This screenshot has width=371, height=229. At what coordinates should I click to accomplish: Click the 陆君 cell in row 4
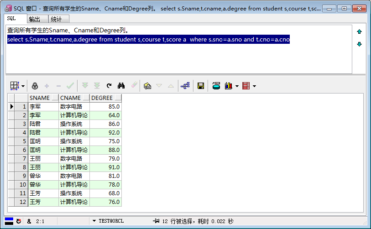pyautogui.click(x=43, y=133)
